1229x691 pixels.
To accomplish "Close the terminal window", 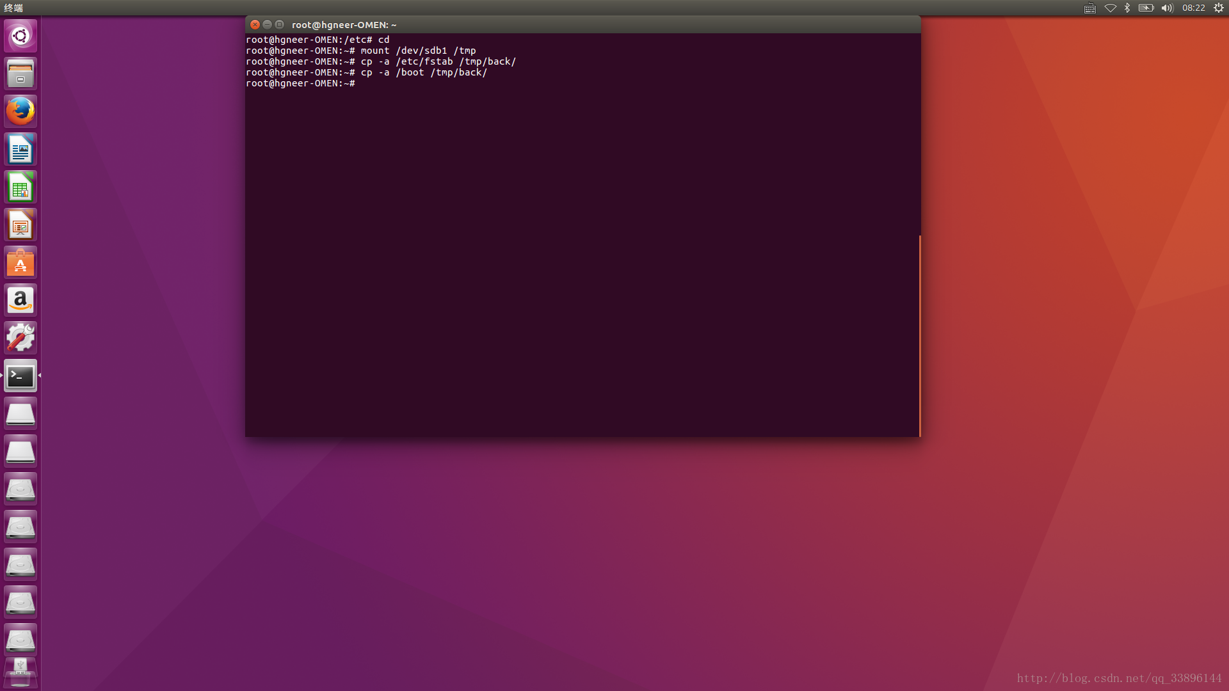I will point(255,24).
